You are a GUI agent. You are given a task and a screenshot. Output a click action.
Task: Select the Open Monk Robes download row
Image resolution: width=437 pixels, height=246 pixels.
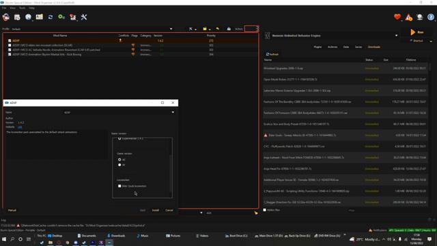pyautogui.click(x=346, y=79)
